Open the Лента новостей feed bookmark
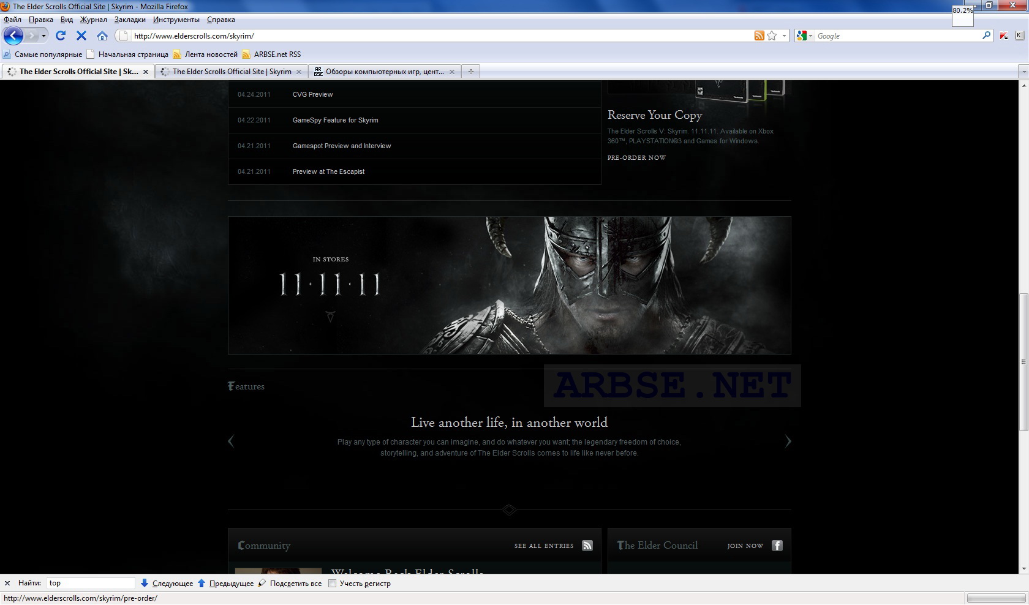Screen dimensions: 1029x605 tap(205, 54)
